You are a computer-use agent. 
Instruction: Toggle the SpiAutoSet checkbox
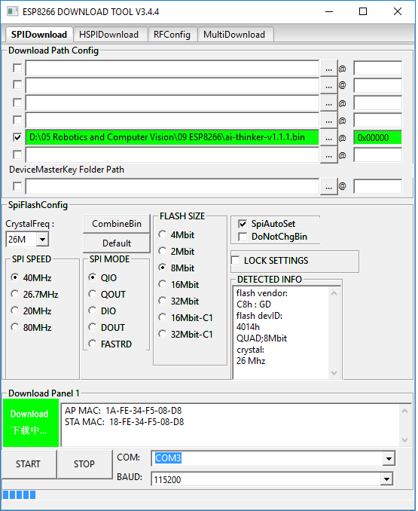click(243, 224)
